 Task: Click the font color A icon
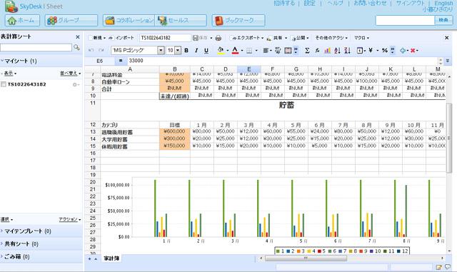pos(235,51)
